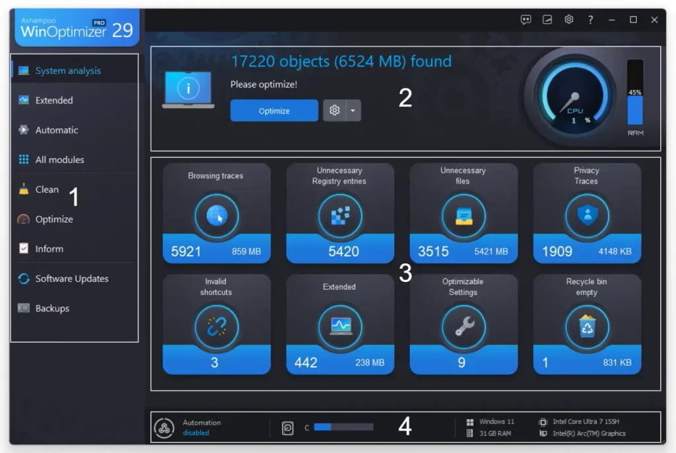Click the drive C disk icon

(x=288, y=427)
